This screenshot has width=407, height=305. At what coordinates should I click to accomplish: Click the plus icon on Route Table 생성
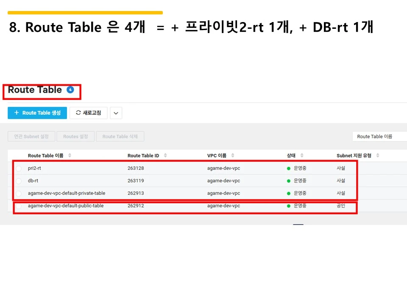pos(16,113)
